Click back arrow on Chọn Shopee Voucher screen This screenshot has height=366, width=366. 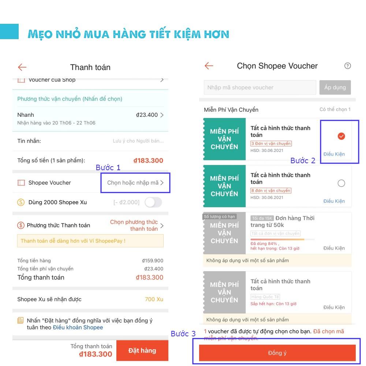tap(209, 66)
